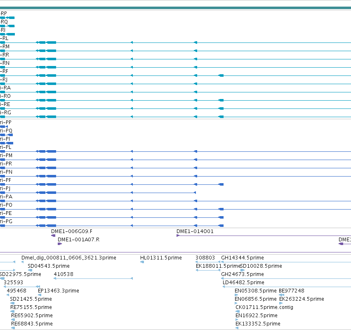Click the 'CK01711.5prime.contig' label

264,307
